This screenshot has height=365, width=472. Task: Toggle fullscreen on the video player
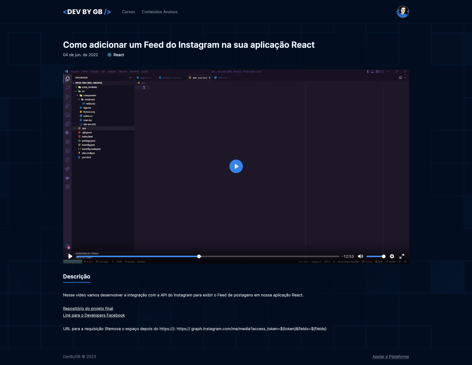402,256
